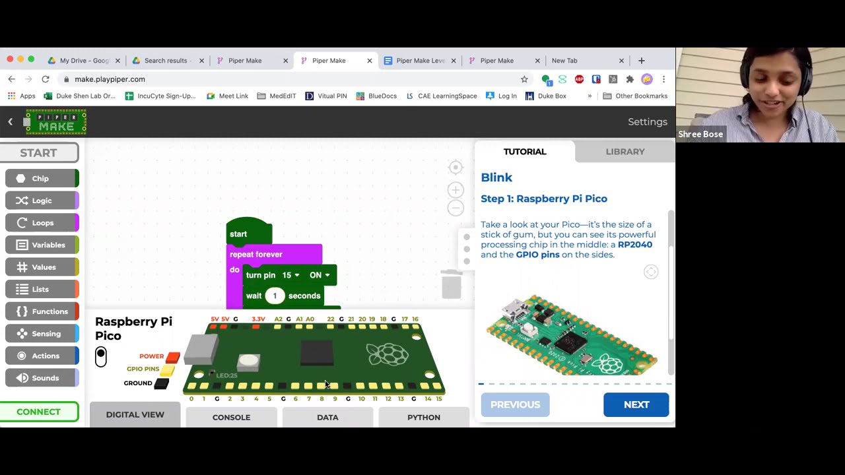Close the Search results tab

tap(201, 61)
